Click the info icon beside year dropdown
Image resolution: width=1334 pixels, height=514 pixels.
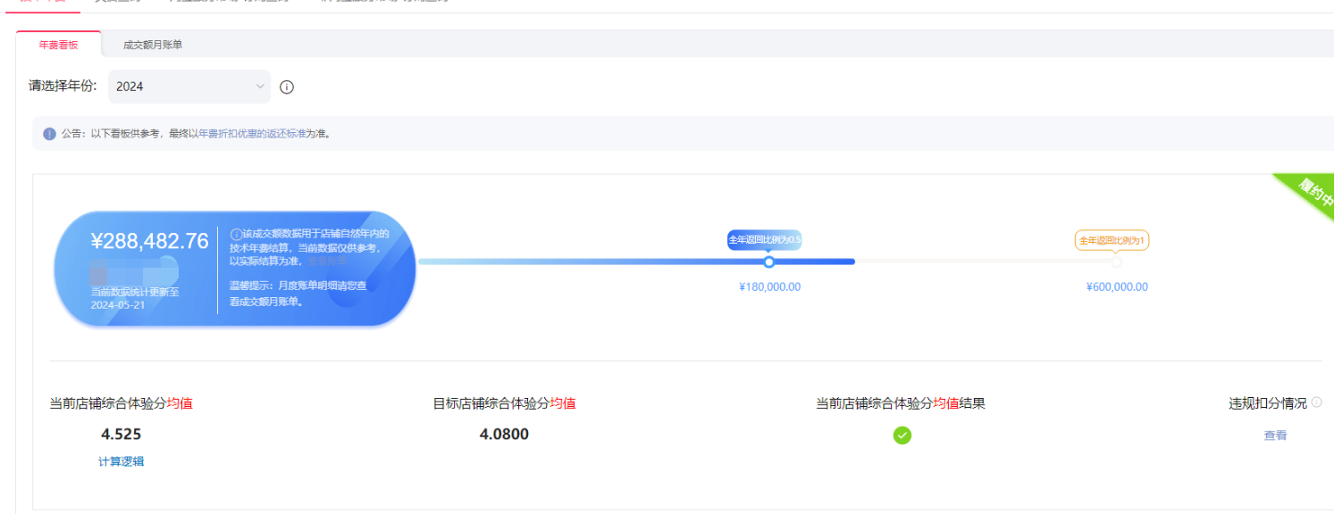287,87
